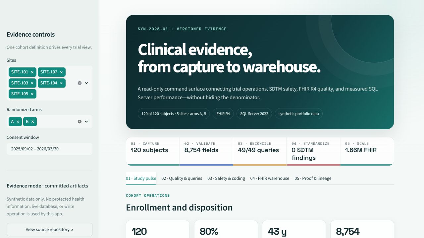Click the Sites field label
This screenshot has width=424, height=238.
11,60
